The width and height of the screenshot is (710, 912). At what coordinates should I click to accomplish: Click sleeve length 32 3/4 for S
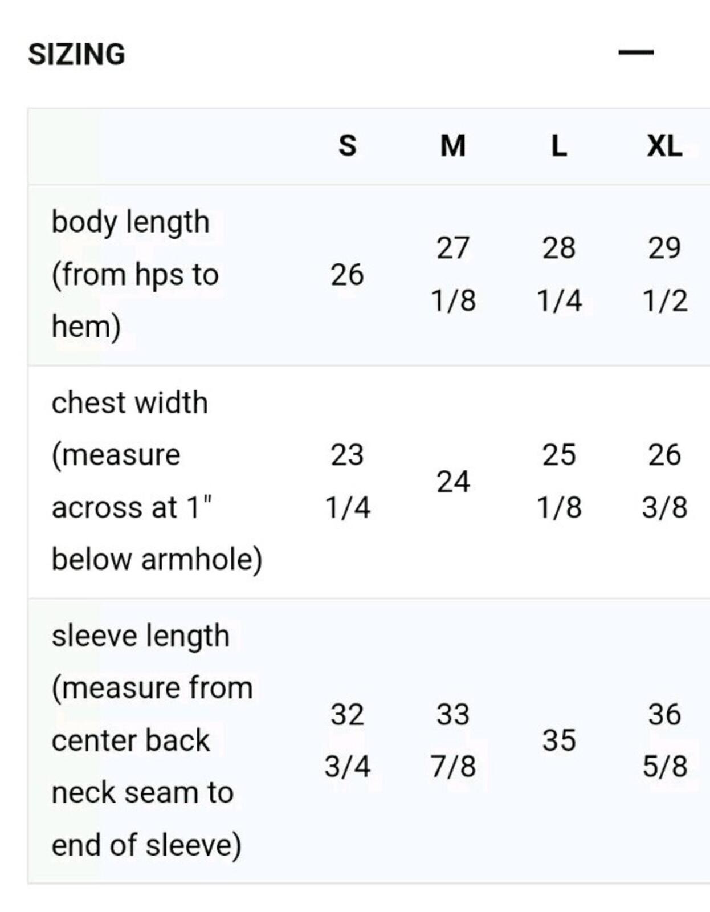[348, 740]
